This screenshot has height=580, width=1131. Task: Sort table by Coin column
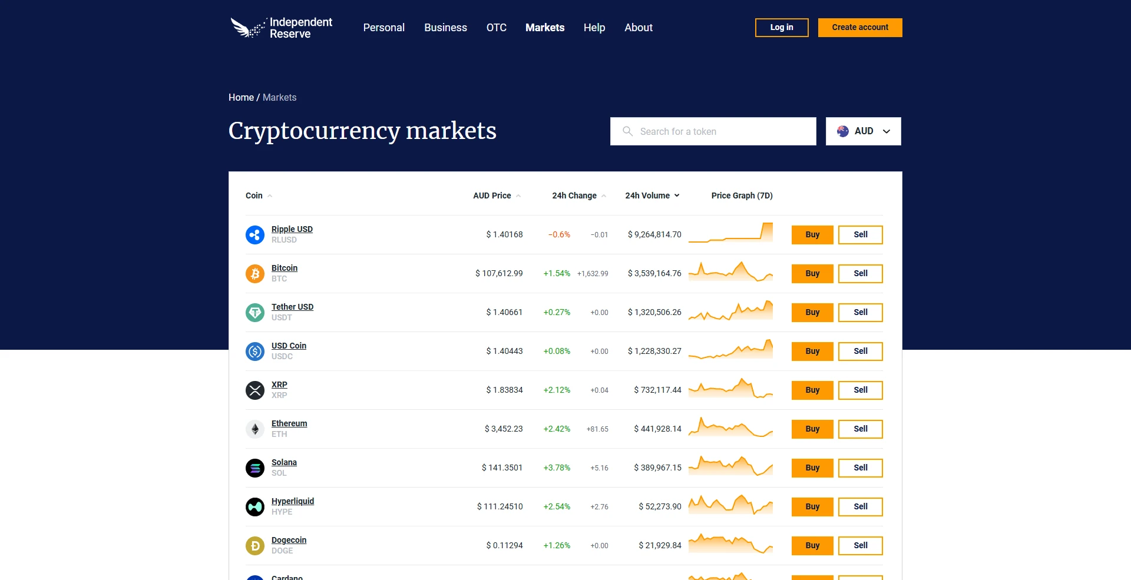click(x=259, y=195)
